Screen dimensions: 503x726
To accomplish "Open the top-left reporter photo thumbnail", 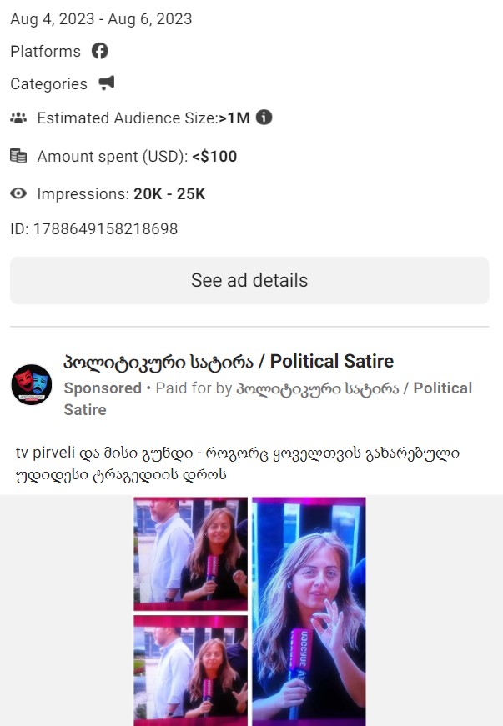I will tap(190, 553).
